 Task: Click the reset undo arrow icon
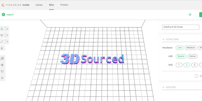coord(2,71)
